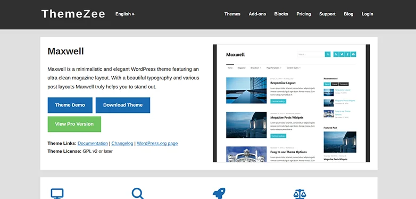Viewport: 416px width, 199px height.
Task: Open the Blocks menu item
Action: (281, 14)
